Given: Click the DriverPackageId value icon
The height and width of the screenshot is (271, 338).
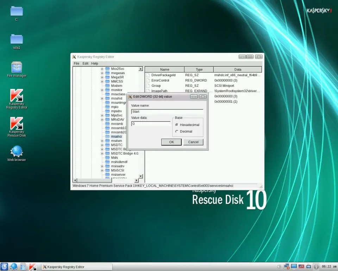Looking at the screenshot, I should [148, 75].
